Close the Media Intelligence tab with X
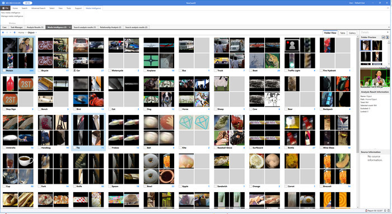The image size is (392, 214). point(70,27)
